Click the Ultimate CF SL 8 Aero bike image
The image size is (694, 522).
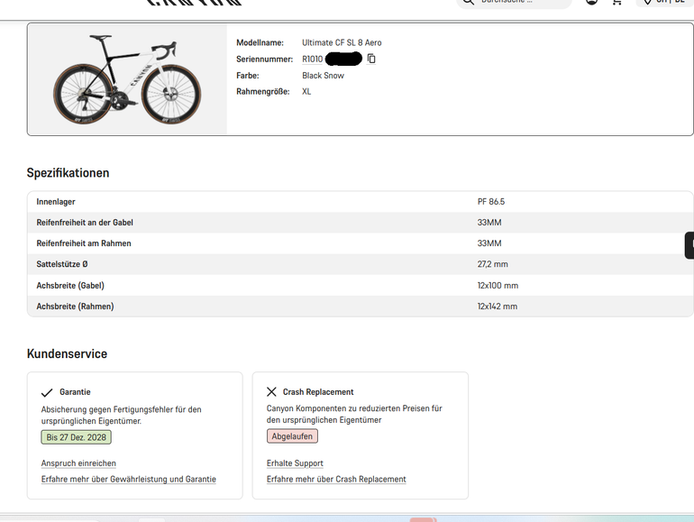[x=127, y=79]
